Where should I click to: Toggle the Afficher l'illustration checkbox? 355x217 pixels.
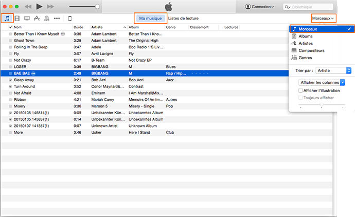point(300,91)
